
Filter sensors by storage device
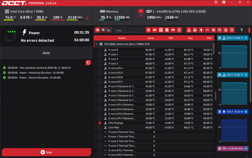point(167,30)
